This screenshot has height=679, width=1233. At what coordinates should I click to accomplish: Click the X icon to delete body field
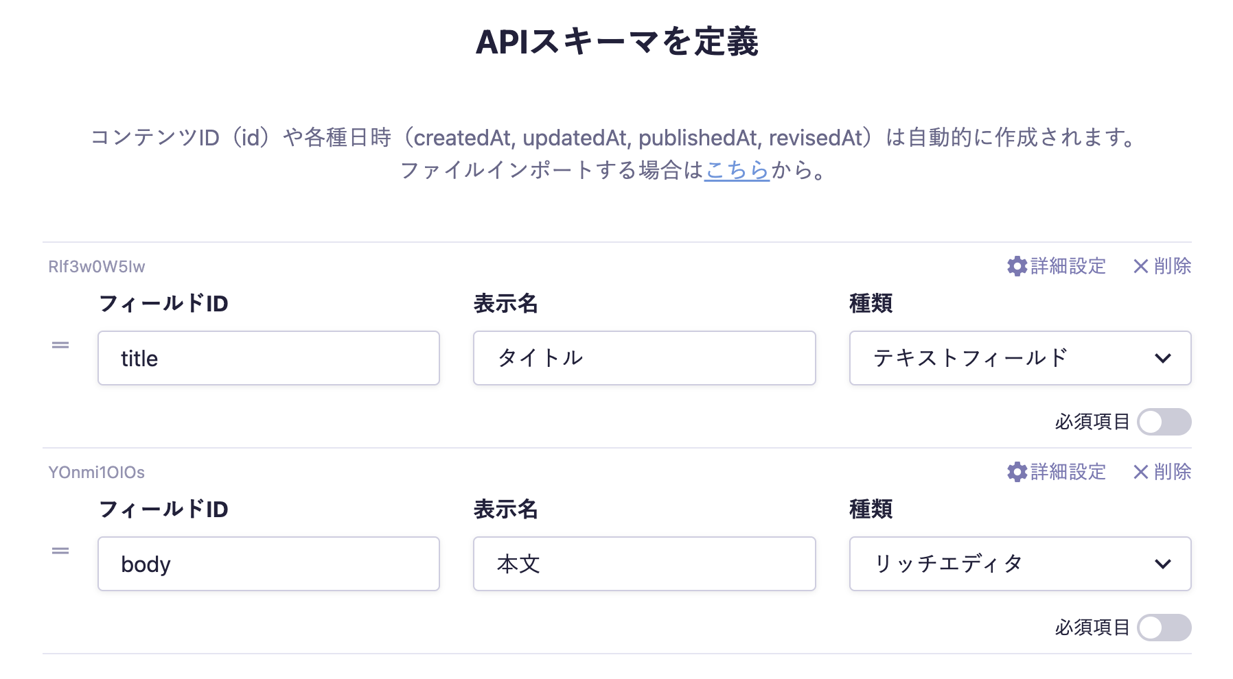click(1140, 472)
